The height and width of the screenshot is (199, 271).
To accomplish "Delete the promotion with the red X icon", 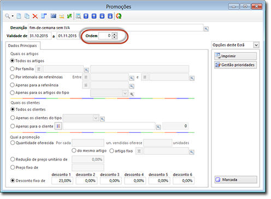I will pyautogui.click(x=35, y=16).
